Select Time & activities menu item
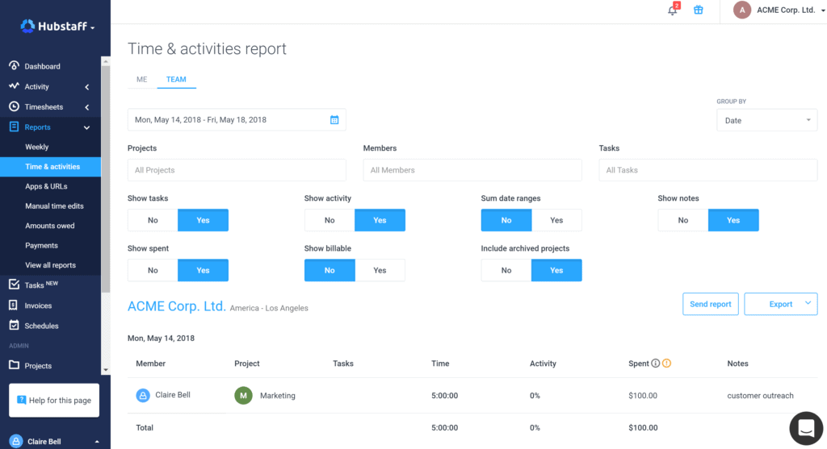The height and width of the screenshot is (449, 827). 50,166
